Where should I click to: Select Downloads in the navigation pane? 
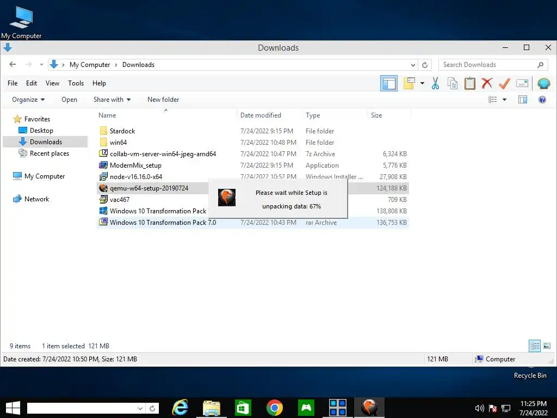click(46, 142)
